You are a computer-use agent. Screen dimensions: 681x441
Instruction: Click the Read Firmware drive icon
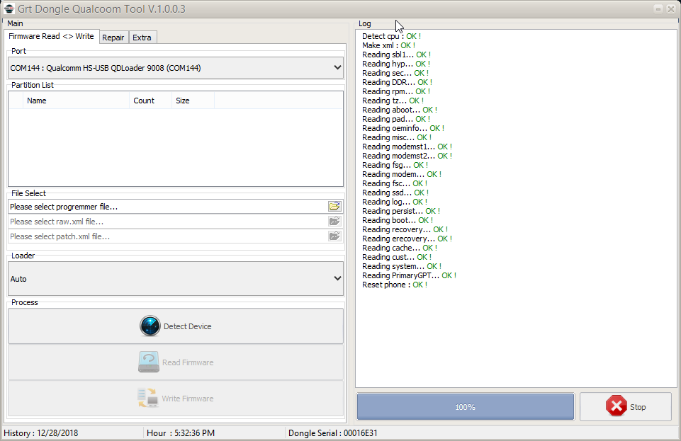[149, 362]
